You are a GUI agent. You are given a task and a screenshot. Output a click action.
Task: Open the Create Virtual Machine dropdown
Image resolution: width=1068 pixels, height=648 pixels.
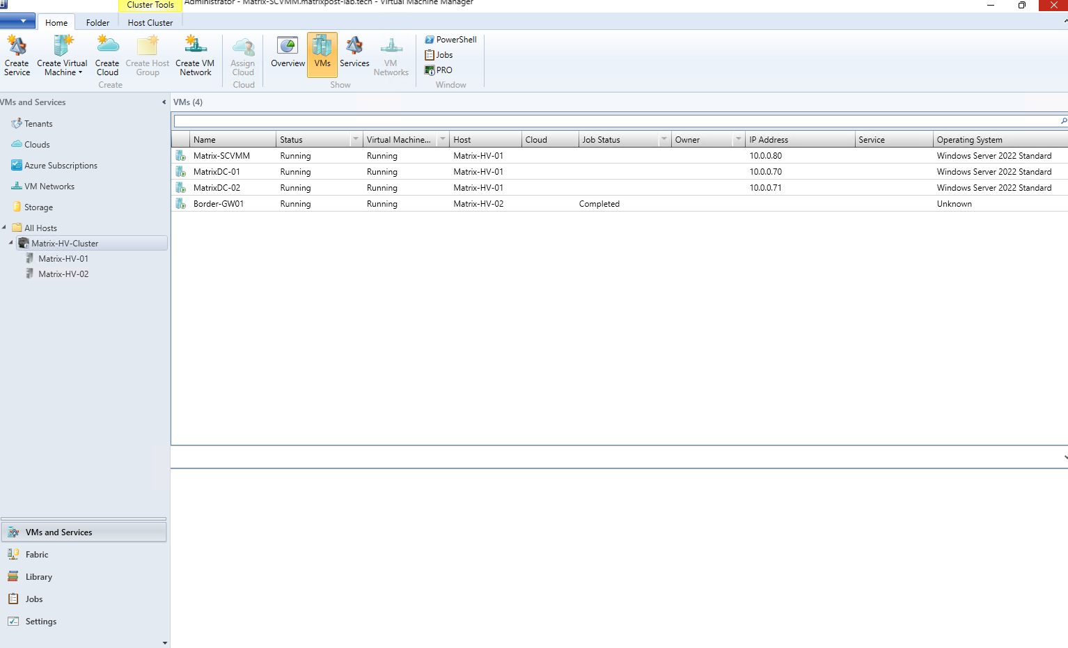(x=62, y=56)
